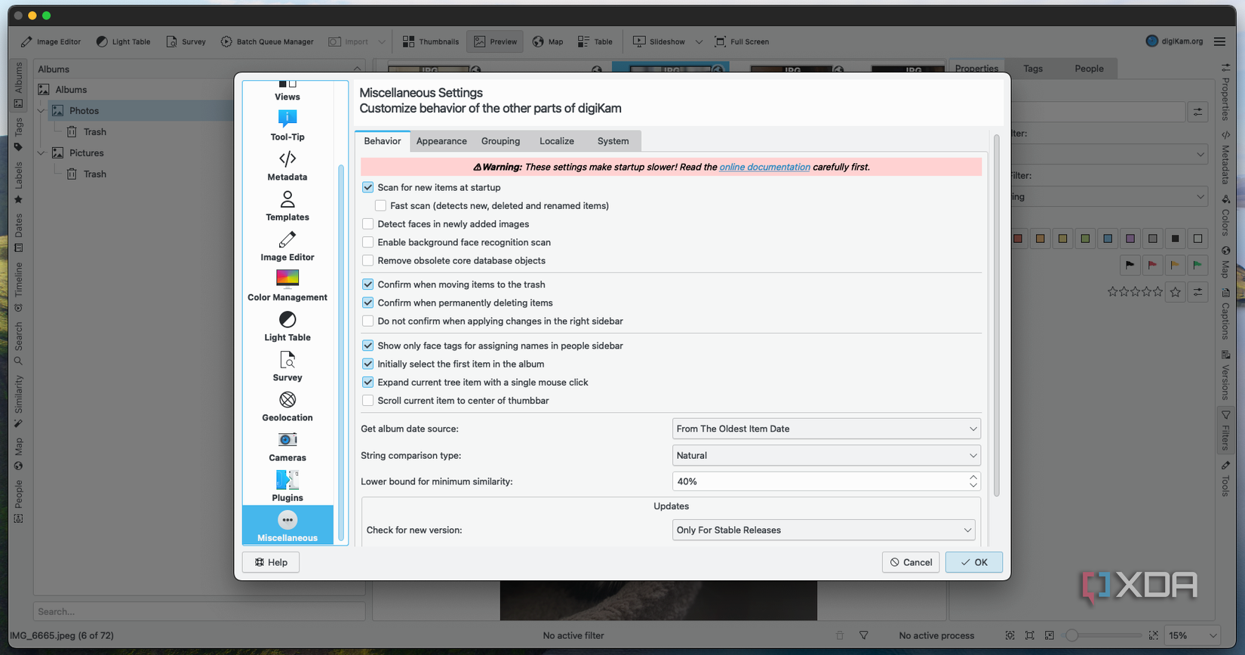Image resolution: width=1245 pixels, height=655 pixels.
Task: Launch Image Editor from main toolbar
Action: [51, 42]
